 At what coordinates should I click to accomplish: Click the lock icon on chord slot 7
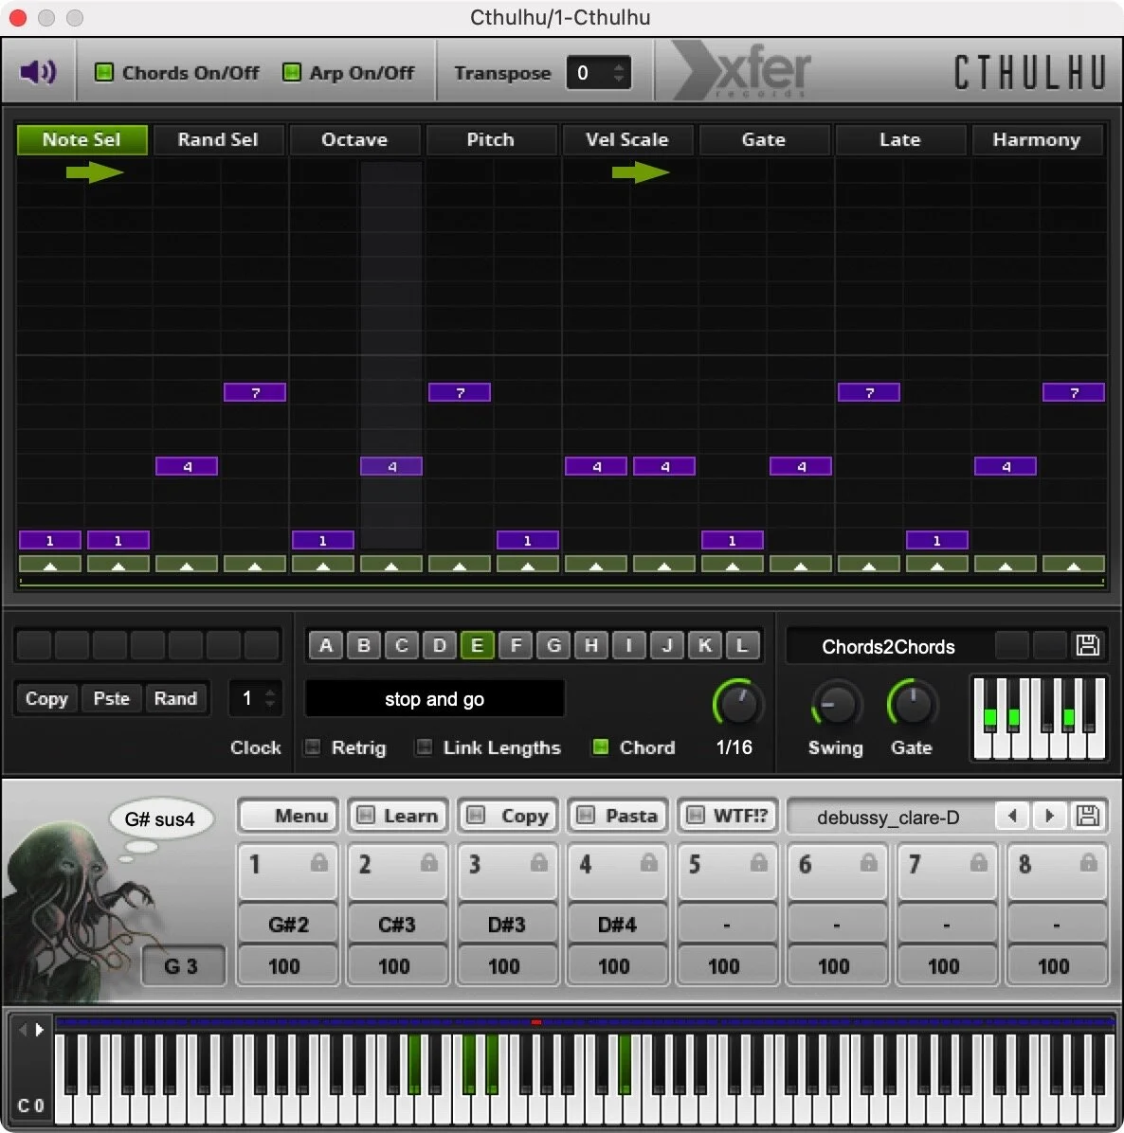(x=978, y=863)
